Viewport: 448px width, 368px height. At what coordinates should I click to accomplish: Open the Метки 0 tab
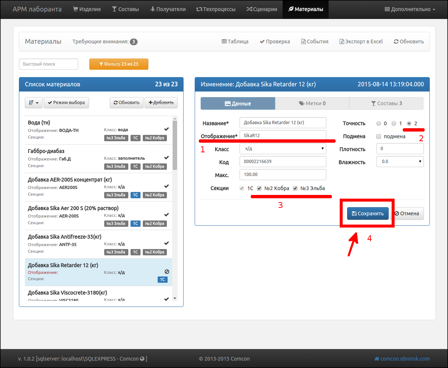312,103
